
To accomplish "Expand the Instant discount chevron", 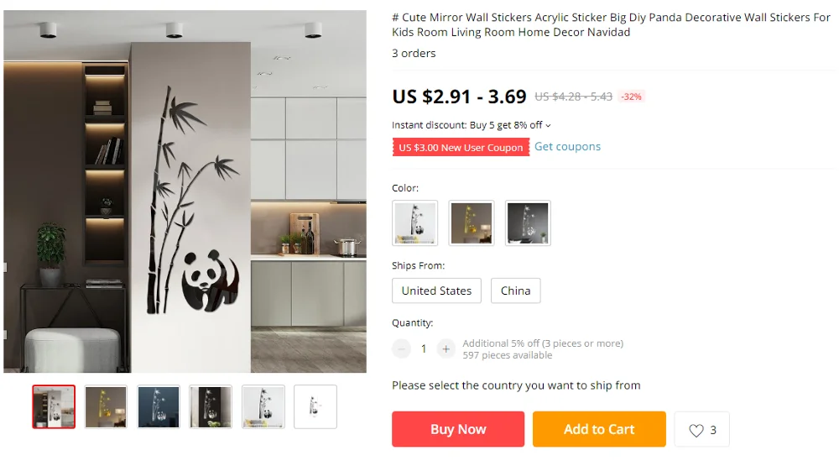I will point(548,126).
